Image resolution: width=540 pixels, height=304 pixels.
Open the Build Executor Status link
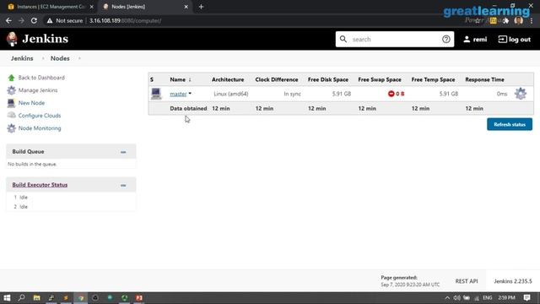[x=40, y=185]
